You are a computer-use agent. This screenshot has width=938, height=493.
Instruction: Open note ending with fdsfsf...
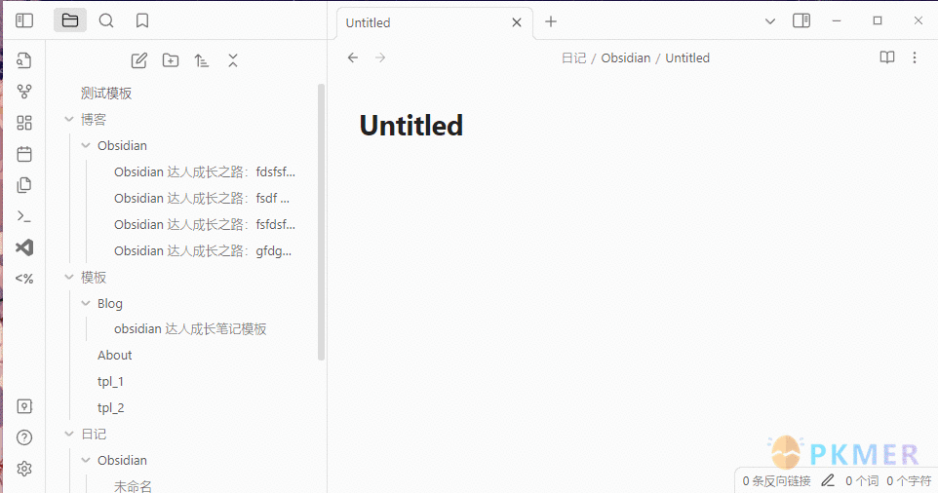[x=204, y=172]
